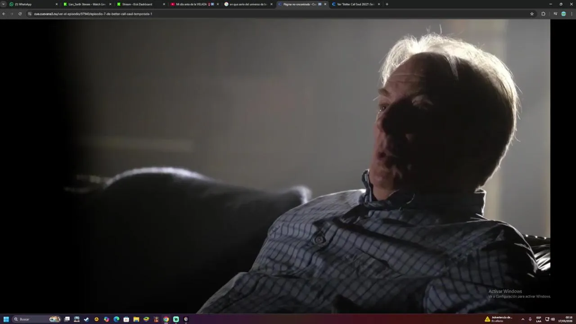Open the media control icon in toolbar
Image resolution: width=576 pixels, height=324 pixels.
(x=555, y=14)
